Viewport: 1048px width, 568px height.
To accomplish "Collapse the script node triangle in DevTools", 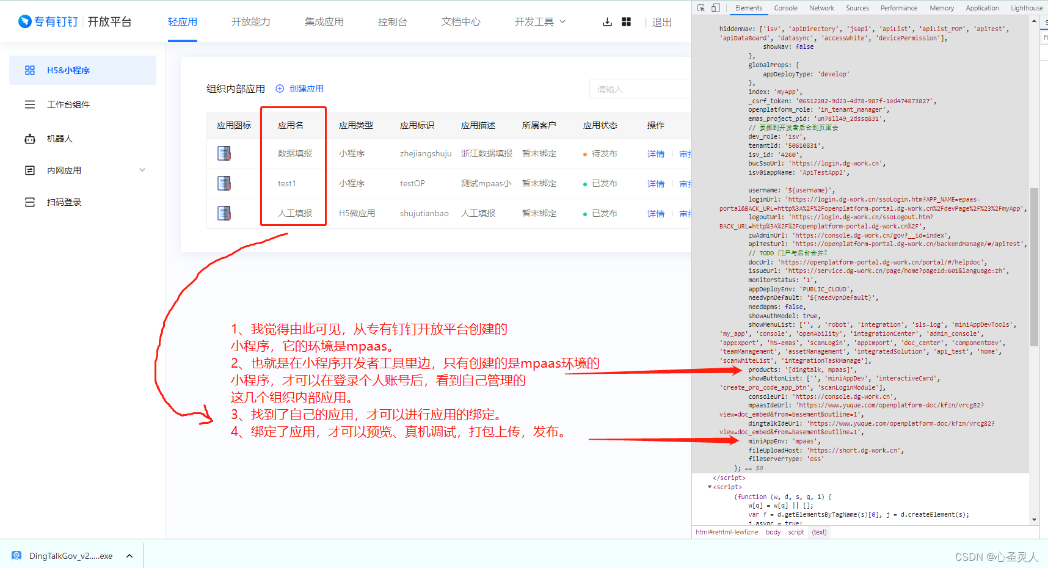I will (x=710, y=487).
